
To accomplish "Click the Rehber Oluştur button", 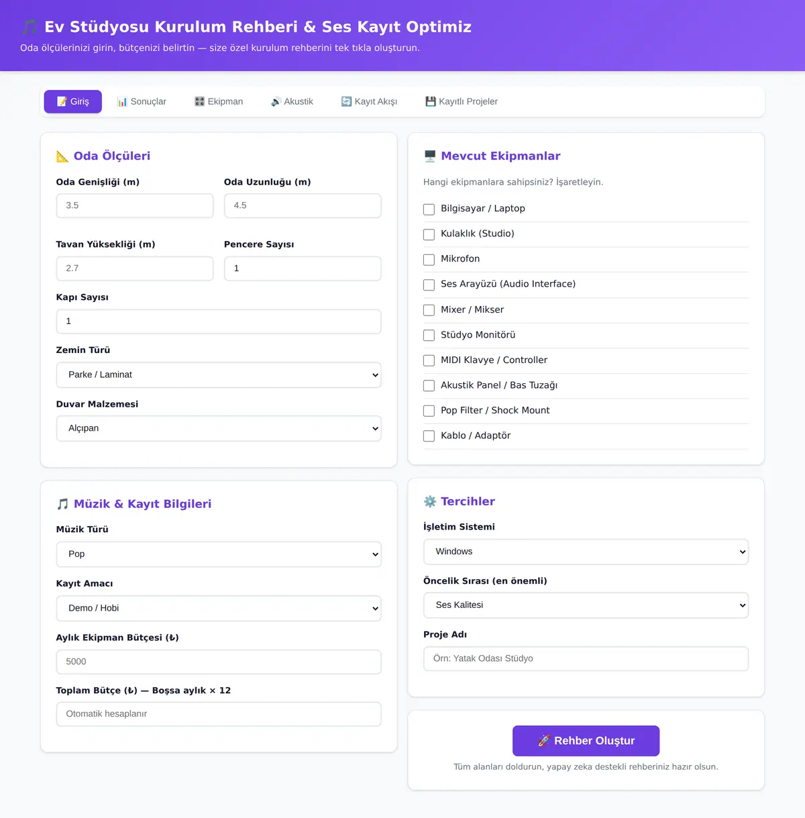I will pos(586,741).
